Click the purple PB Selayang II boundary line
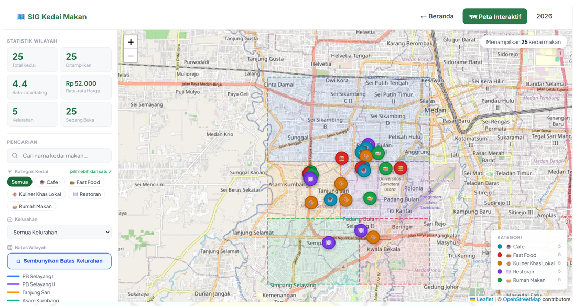The height and width of the screenshot is (306, 573). [x=14, y=284]
